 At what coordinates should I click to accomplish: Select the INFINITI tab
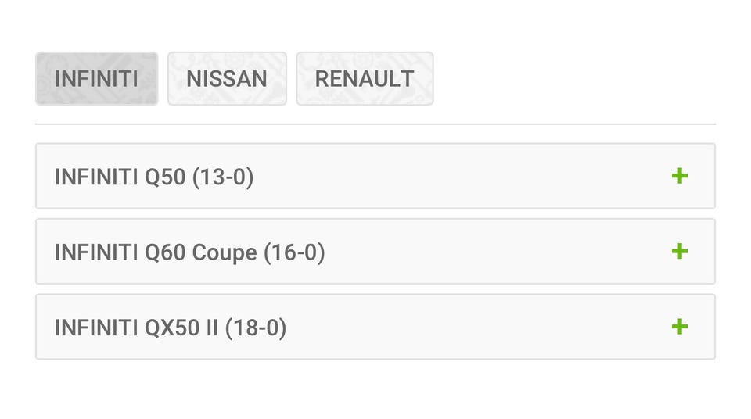click(96, 78)
